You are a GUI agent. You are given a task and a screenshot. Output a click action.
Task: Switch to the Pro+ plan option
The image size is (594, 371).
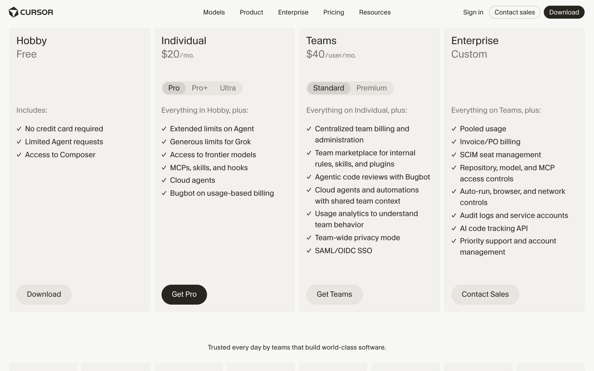coord(200,88)
